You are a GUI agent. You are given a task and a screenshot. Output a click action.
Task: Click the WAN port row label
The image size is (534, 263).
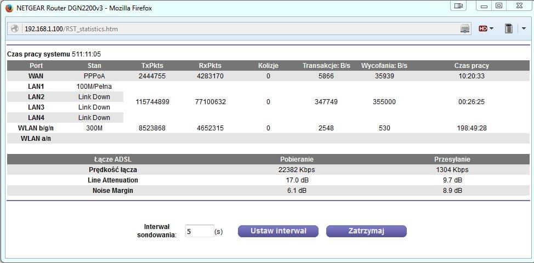(x=36, y=76)
